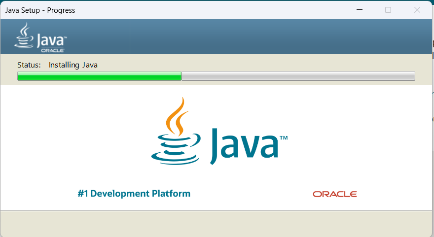
Task: Click the small ORACLE text under header logo
Action: pos(52,51)
